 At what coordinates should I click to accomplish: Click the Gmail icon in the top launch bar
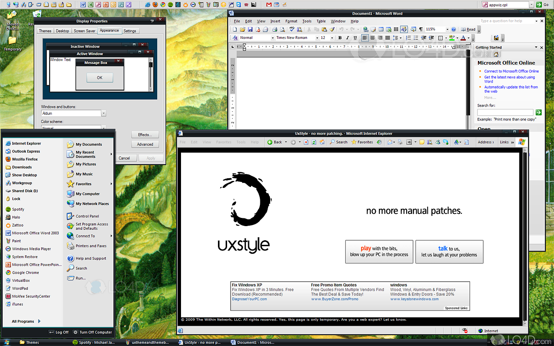click(269, 4)
